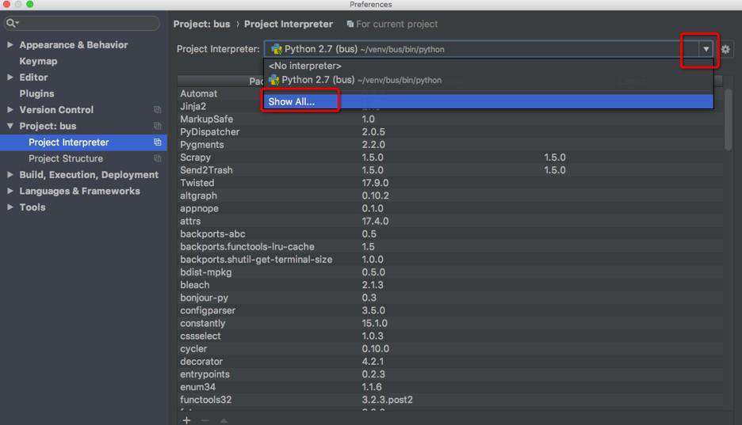Open the Keymap settings page
Image resolution: width=742 pixels, height=425 pixels.
pyautogui.click(x=38, y=61)
